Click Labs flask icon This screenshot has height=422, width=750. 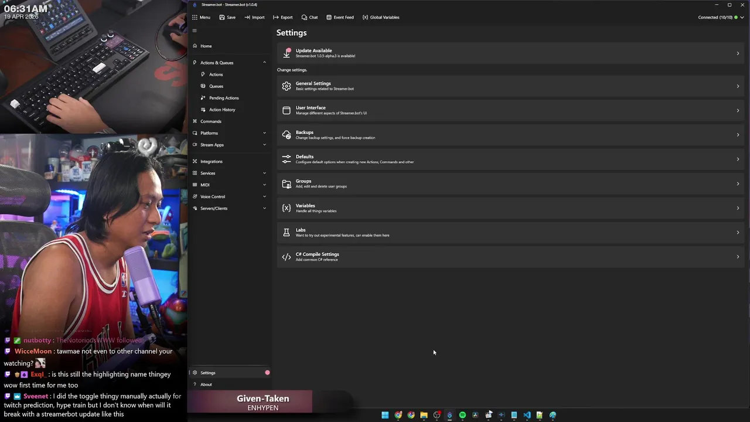[287, 233]
